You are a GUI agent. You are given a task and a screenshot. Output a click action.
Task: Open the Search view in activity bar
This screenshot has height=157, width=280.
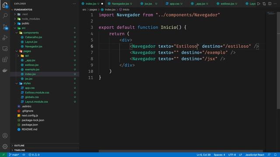(5, 16)
